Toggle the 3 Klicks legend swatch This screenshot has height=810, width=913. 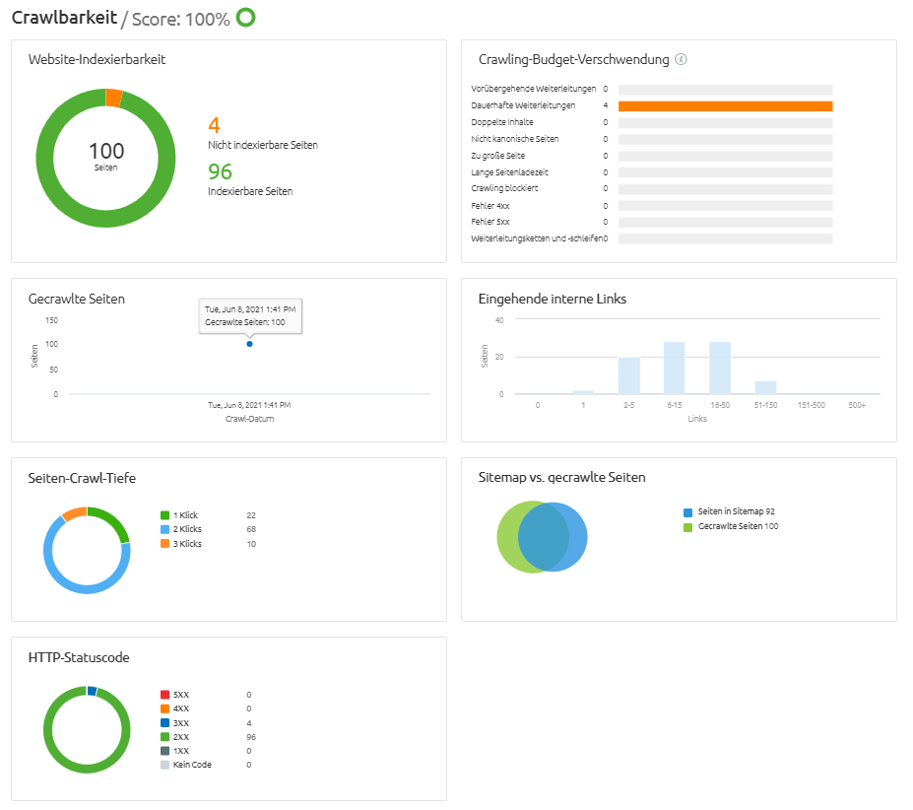(x=164, y=544)
